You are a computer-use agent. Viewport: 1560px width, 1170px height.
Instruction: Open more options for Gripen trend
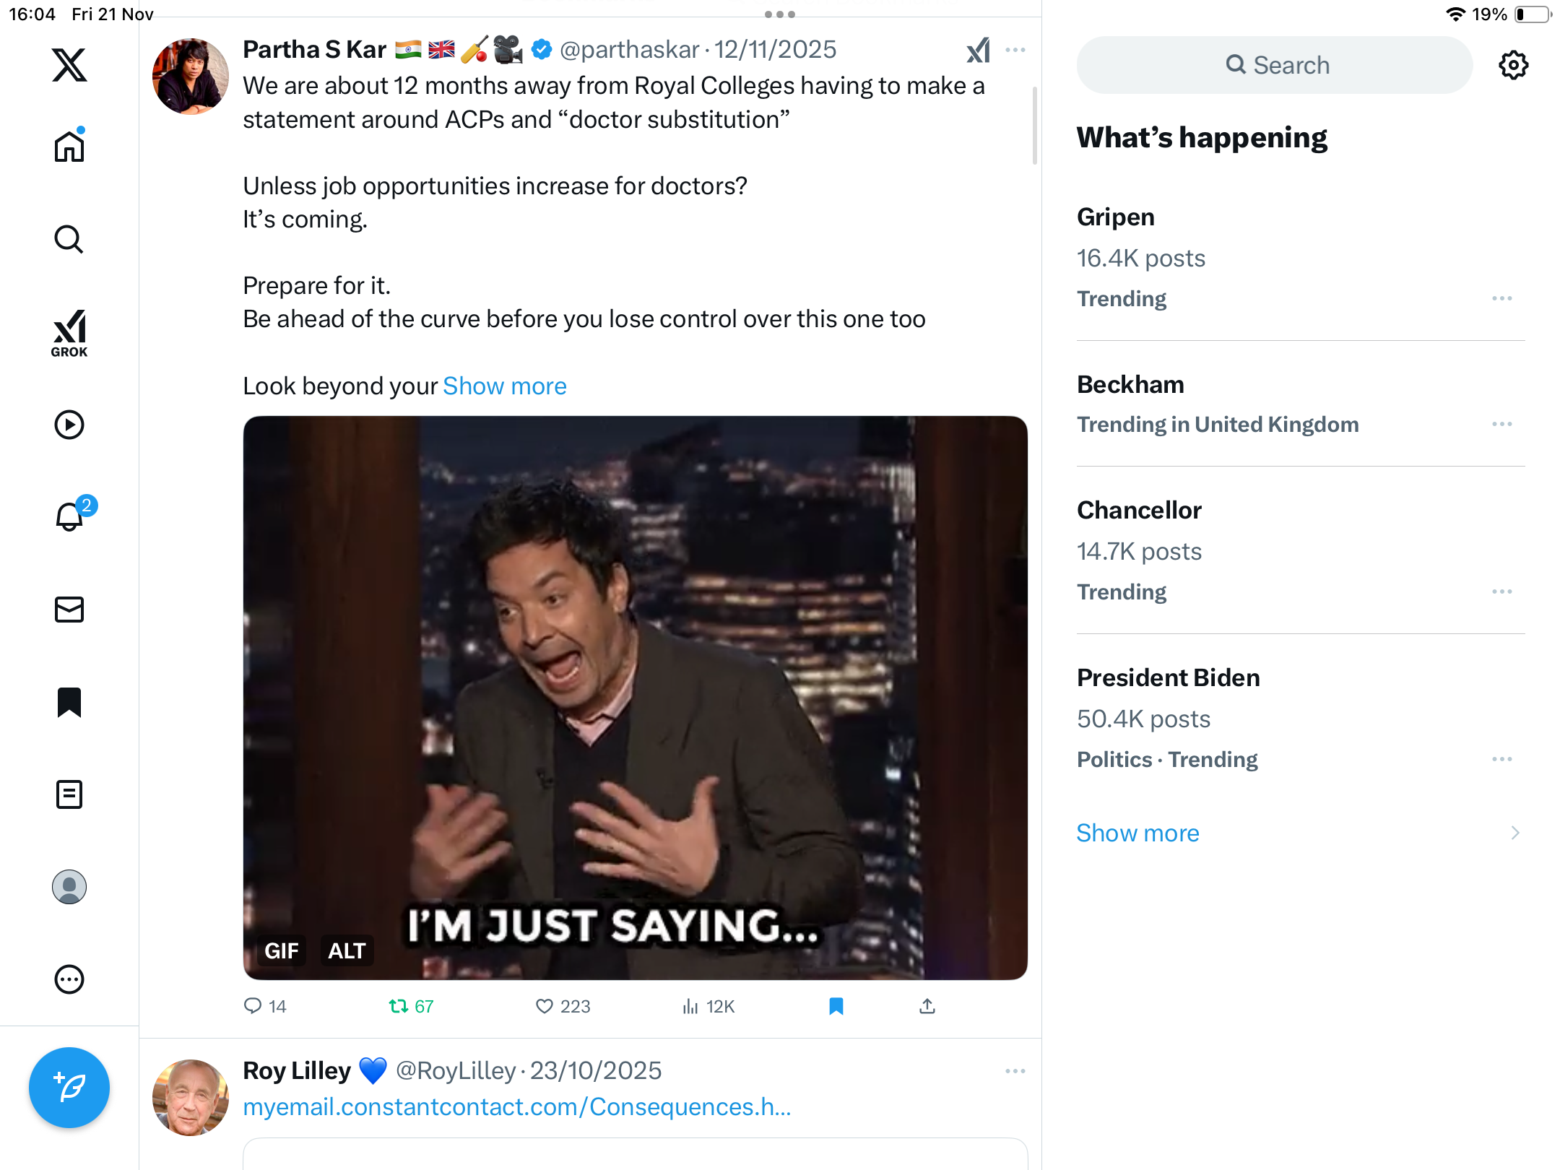[x=1501, y=298]
